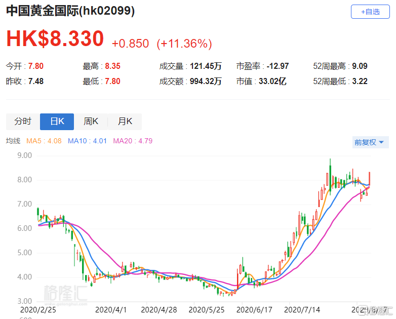
Task: Switch to the 分时 intraday tab
Action: (x=22, y=122)
